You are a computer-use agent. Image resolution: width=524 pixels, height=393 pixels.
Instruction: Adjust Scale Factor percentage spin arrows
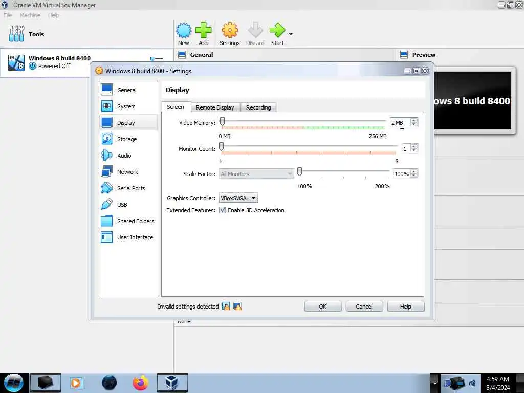pos(413,174)
